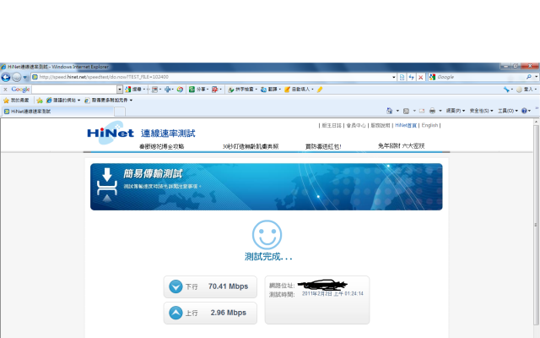This screenshot has height=338, width=540.
Task: Click the yellow highlighter pen icon
Action: pos(320,90)
